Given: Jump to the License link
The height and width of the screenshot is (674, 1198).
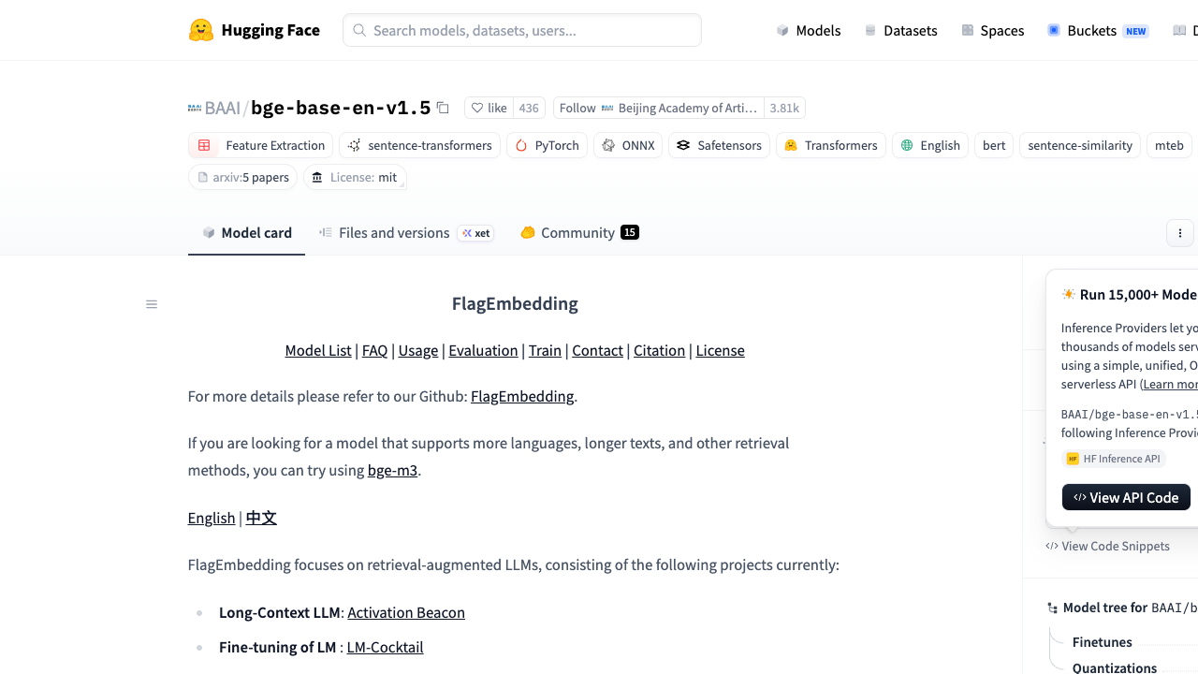Looking at the screenshot, I should (720, 350).
